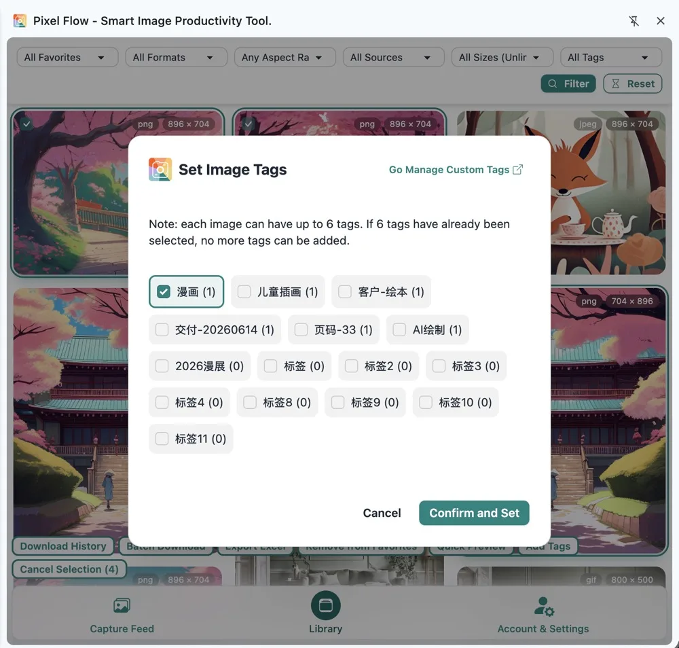Open Go Manage Custom Tags link
This screenshot has height=648, width=679.
point(456,169)
